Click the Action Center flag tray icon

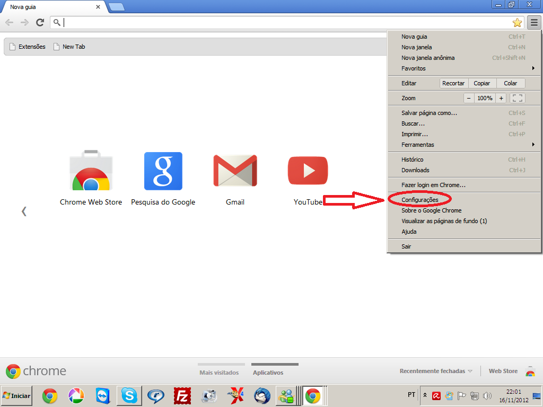pyautogui.click(x=462, y=395)
